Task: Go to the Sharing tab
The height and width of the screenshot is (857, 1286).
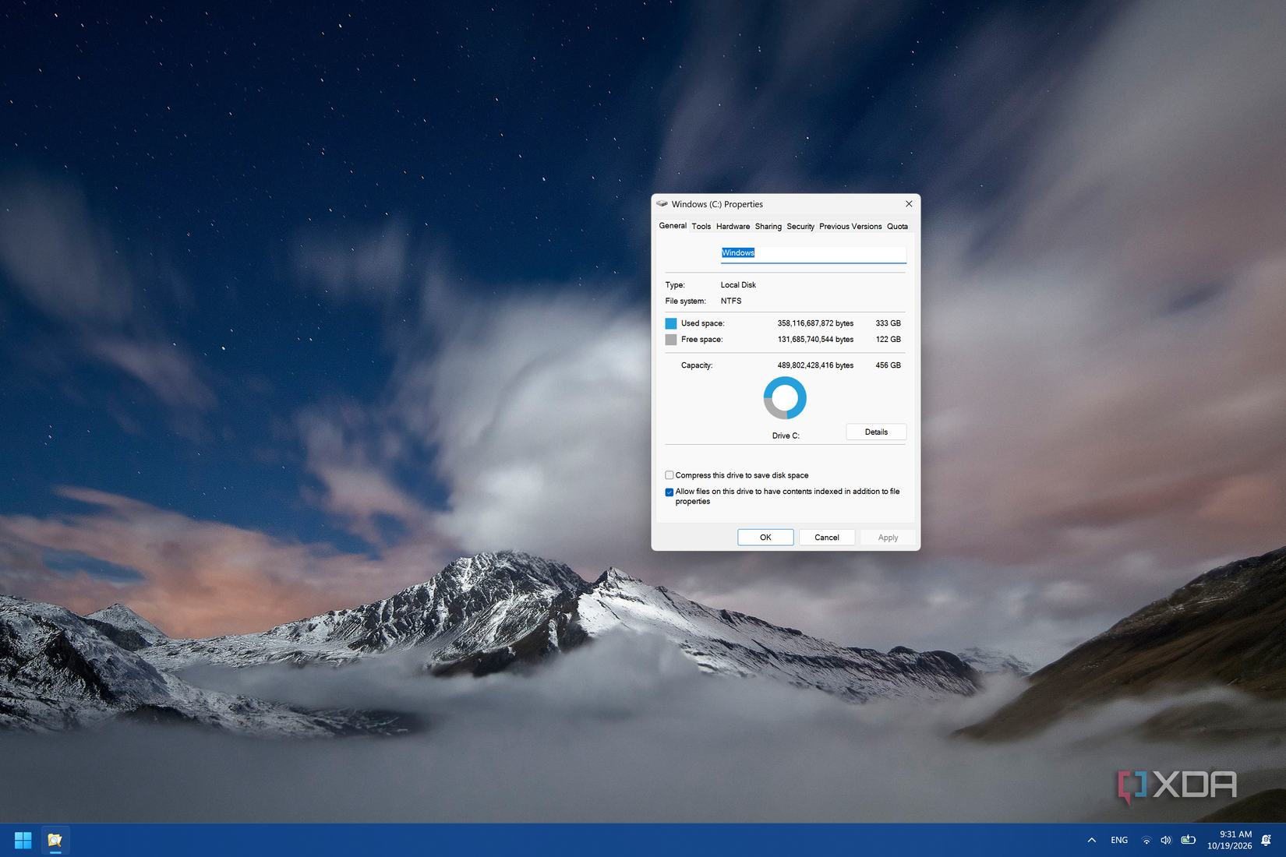Action: [x=768, y=227]
